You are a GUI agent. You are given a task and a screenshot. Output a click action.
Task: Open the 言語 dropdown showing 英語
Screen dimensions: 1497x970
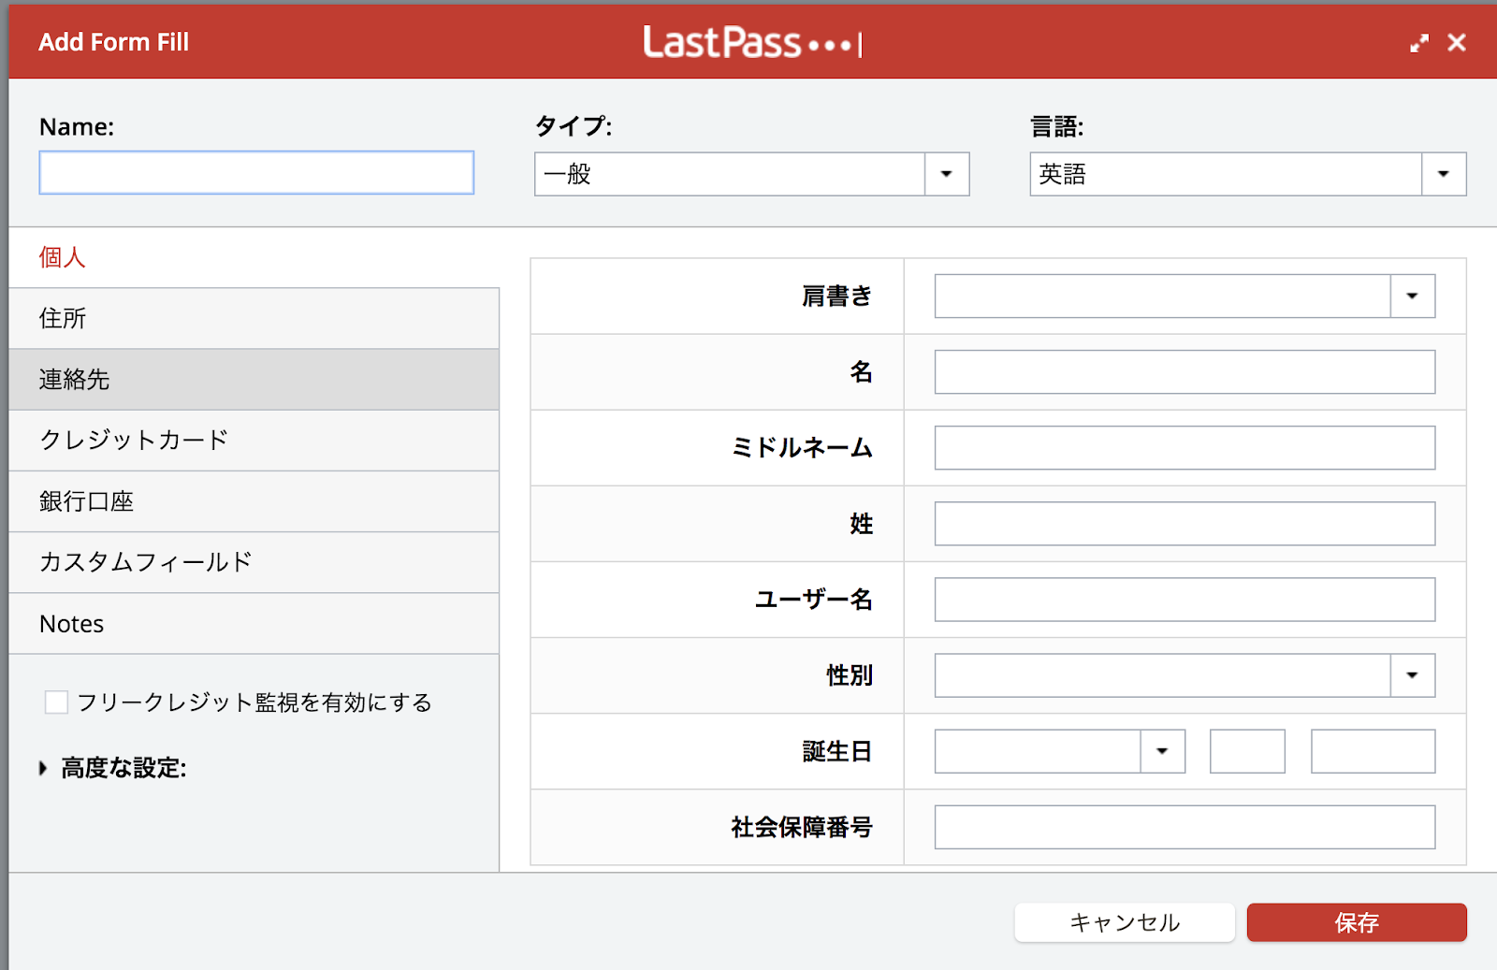pos(1247,174)
